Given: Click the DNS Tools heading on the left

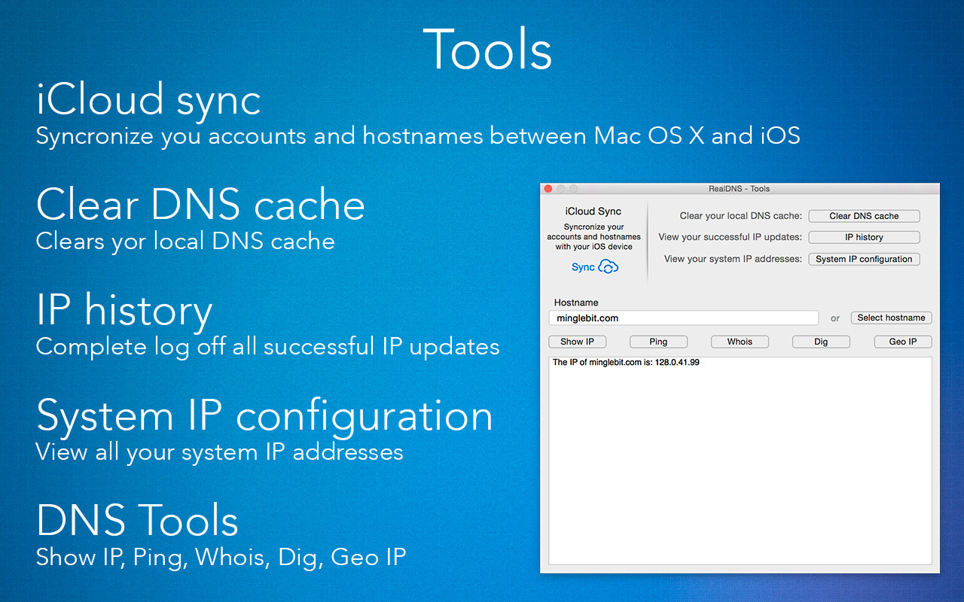Looking at the screenshot, I should (x=137, y=521).
